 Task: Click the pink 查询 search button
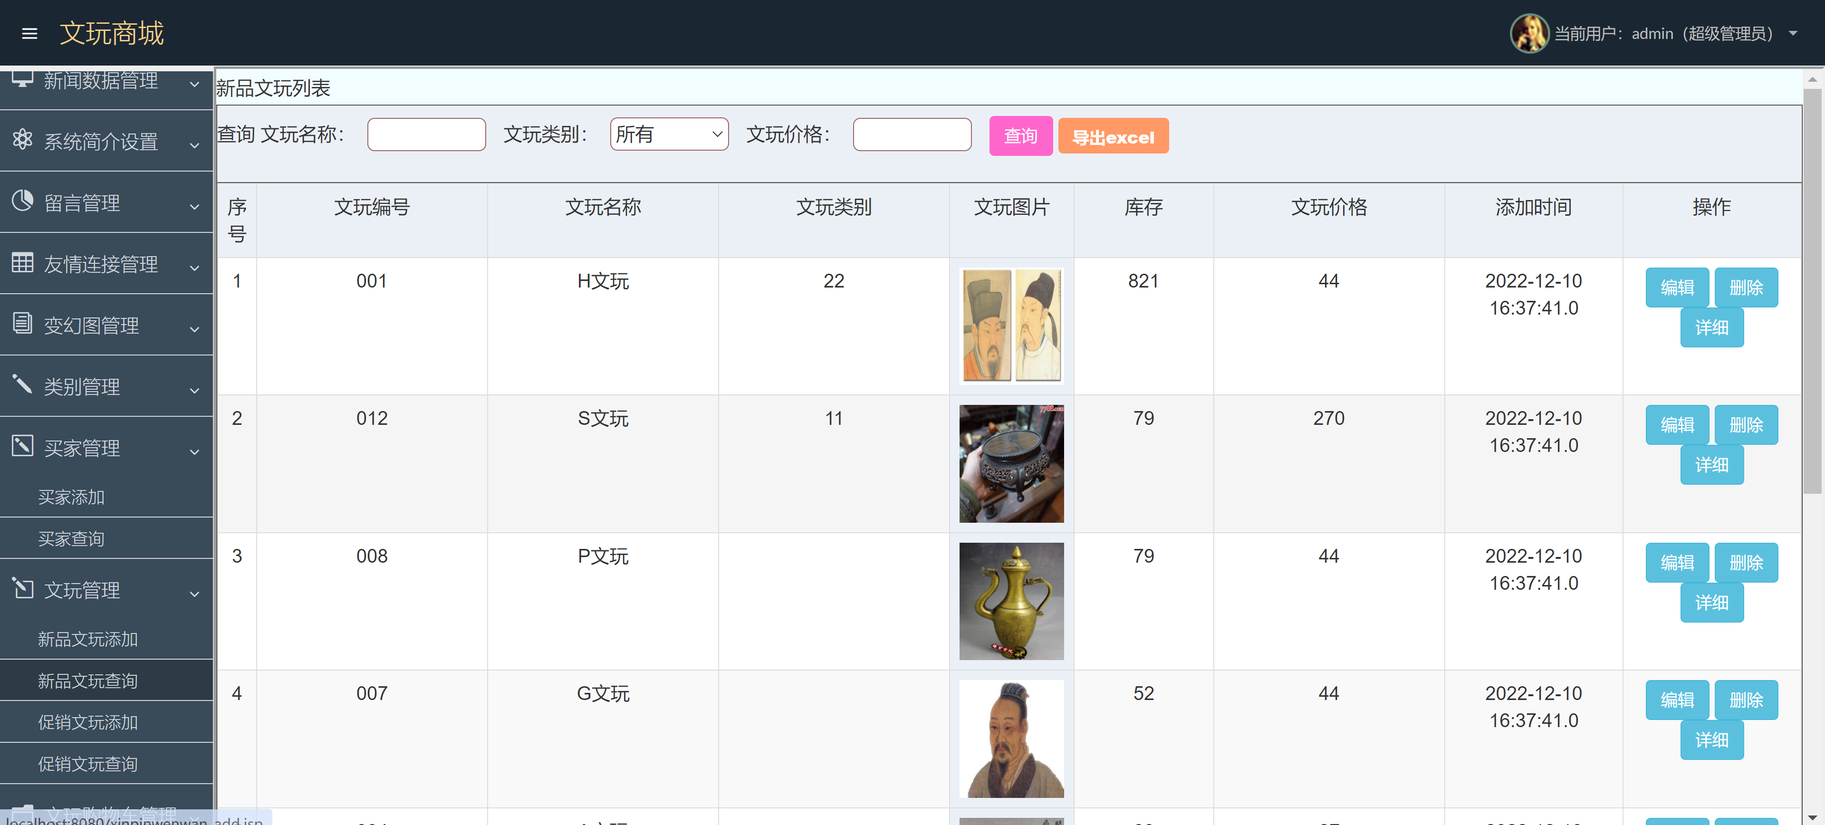pyautogui.click(x=1021, y=135)
